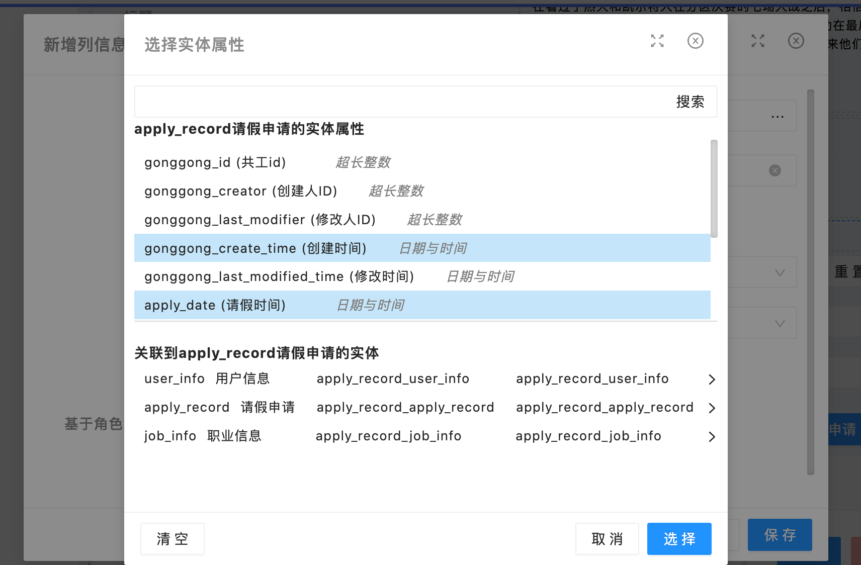The height and width of the screenshot is (565, 861).
Task: Close the entity attribute selection dialog
Action: point(695,41)
